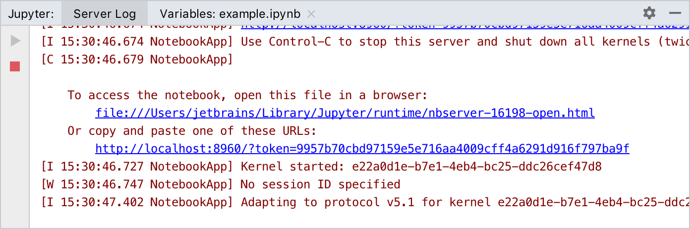
Task: Click the empty area below the last log line
Action: 347,218
